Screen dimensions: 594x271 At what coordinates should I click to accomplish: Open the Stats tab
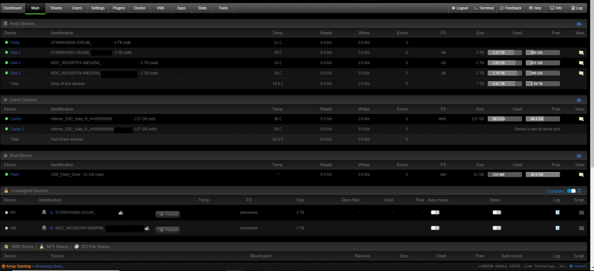pyautogui.click(x=203, y=8)
